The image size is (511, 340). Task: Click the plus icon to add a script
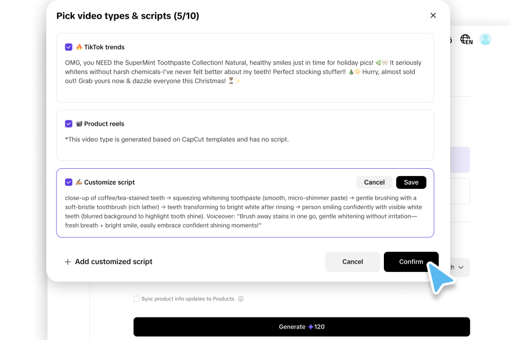(68, 262)
